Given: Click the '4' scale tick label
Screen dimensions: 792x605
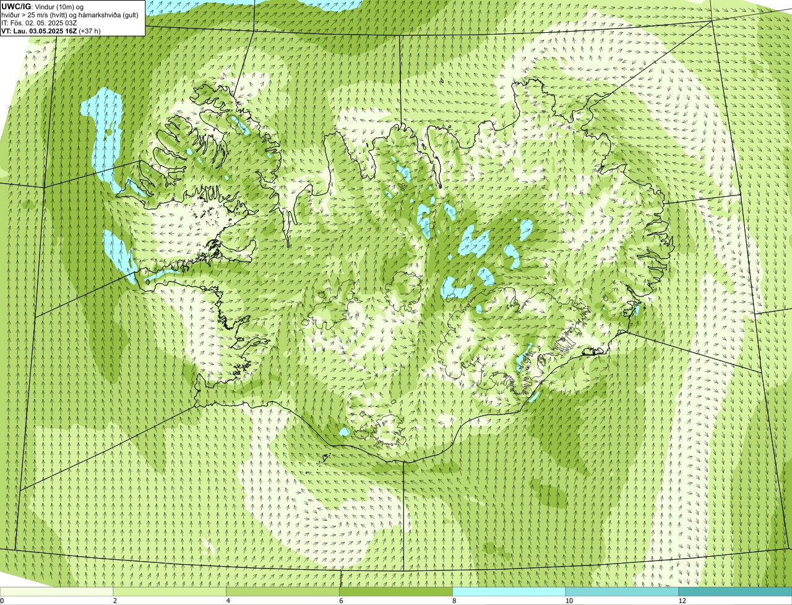Looking at the screenshot, I should tap(228, 601).
